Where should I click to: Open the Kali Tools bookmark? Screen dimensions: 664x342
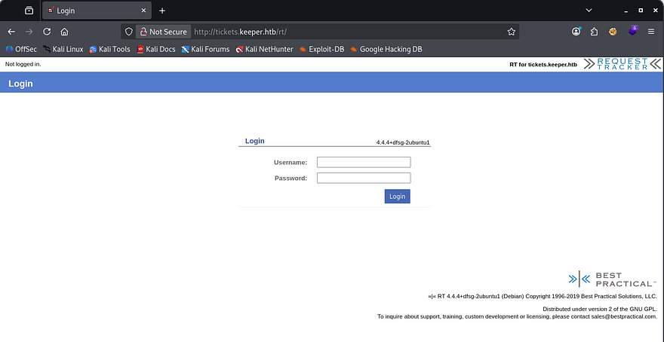[109, 49]
